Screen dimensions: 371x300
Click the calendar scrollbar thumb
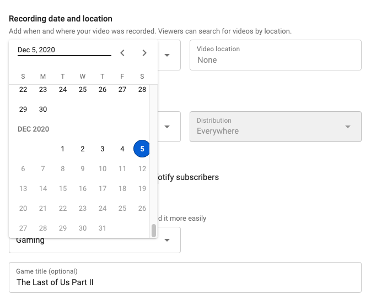153,230
